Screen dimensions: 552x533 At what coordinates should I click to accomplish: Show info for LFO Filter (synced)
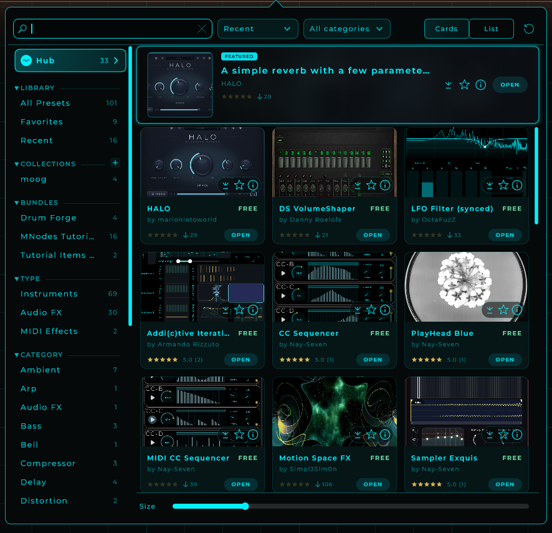pos(516,185)
